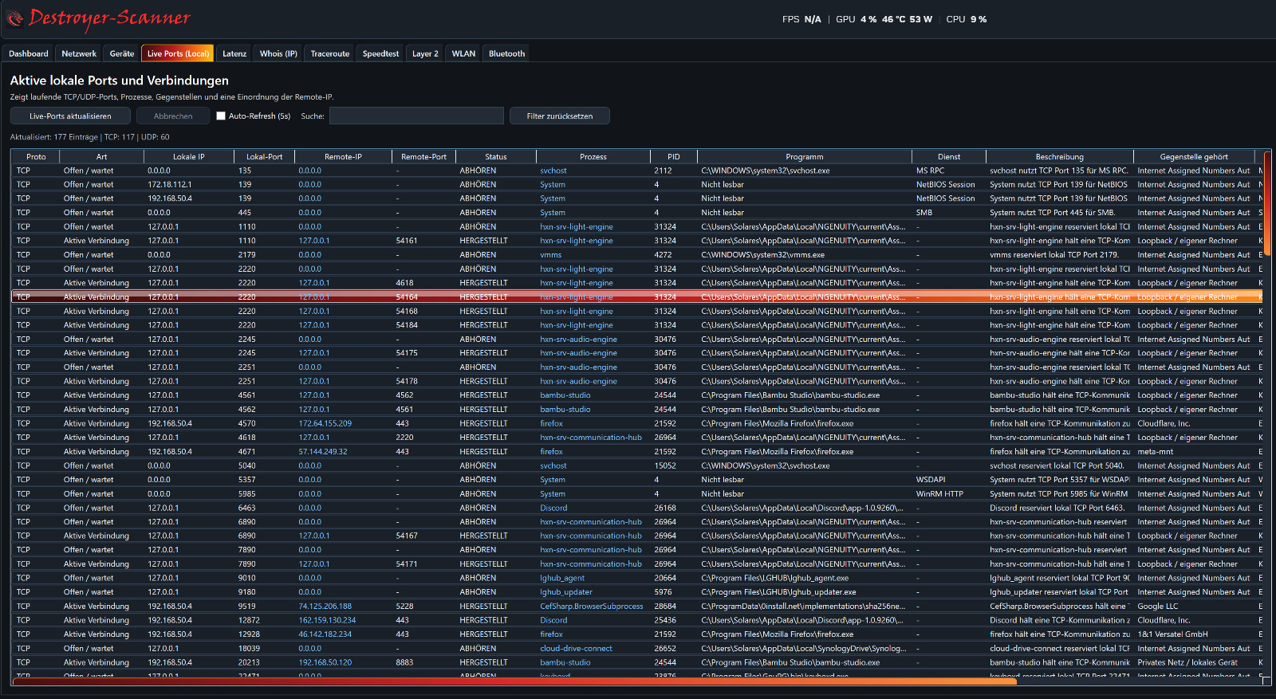This screenshot has height=699, width=1276.
Task: Click the Filter zurücksetzen button
Action: tap(560, 116)
